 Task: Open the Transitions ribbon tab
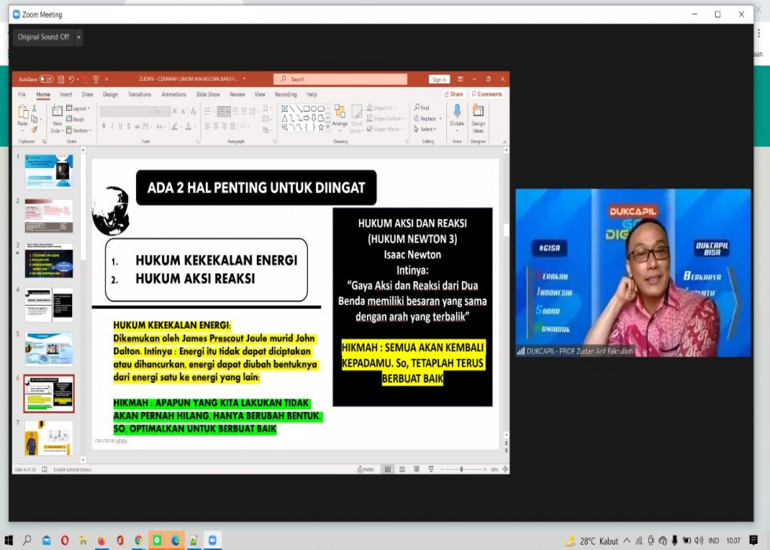coord(139,94)
